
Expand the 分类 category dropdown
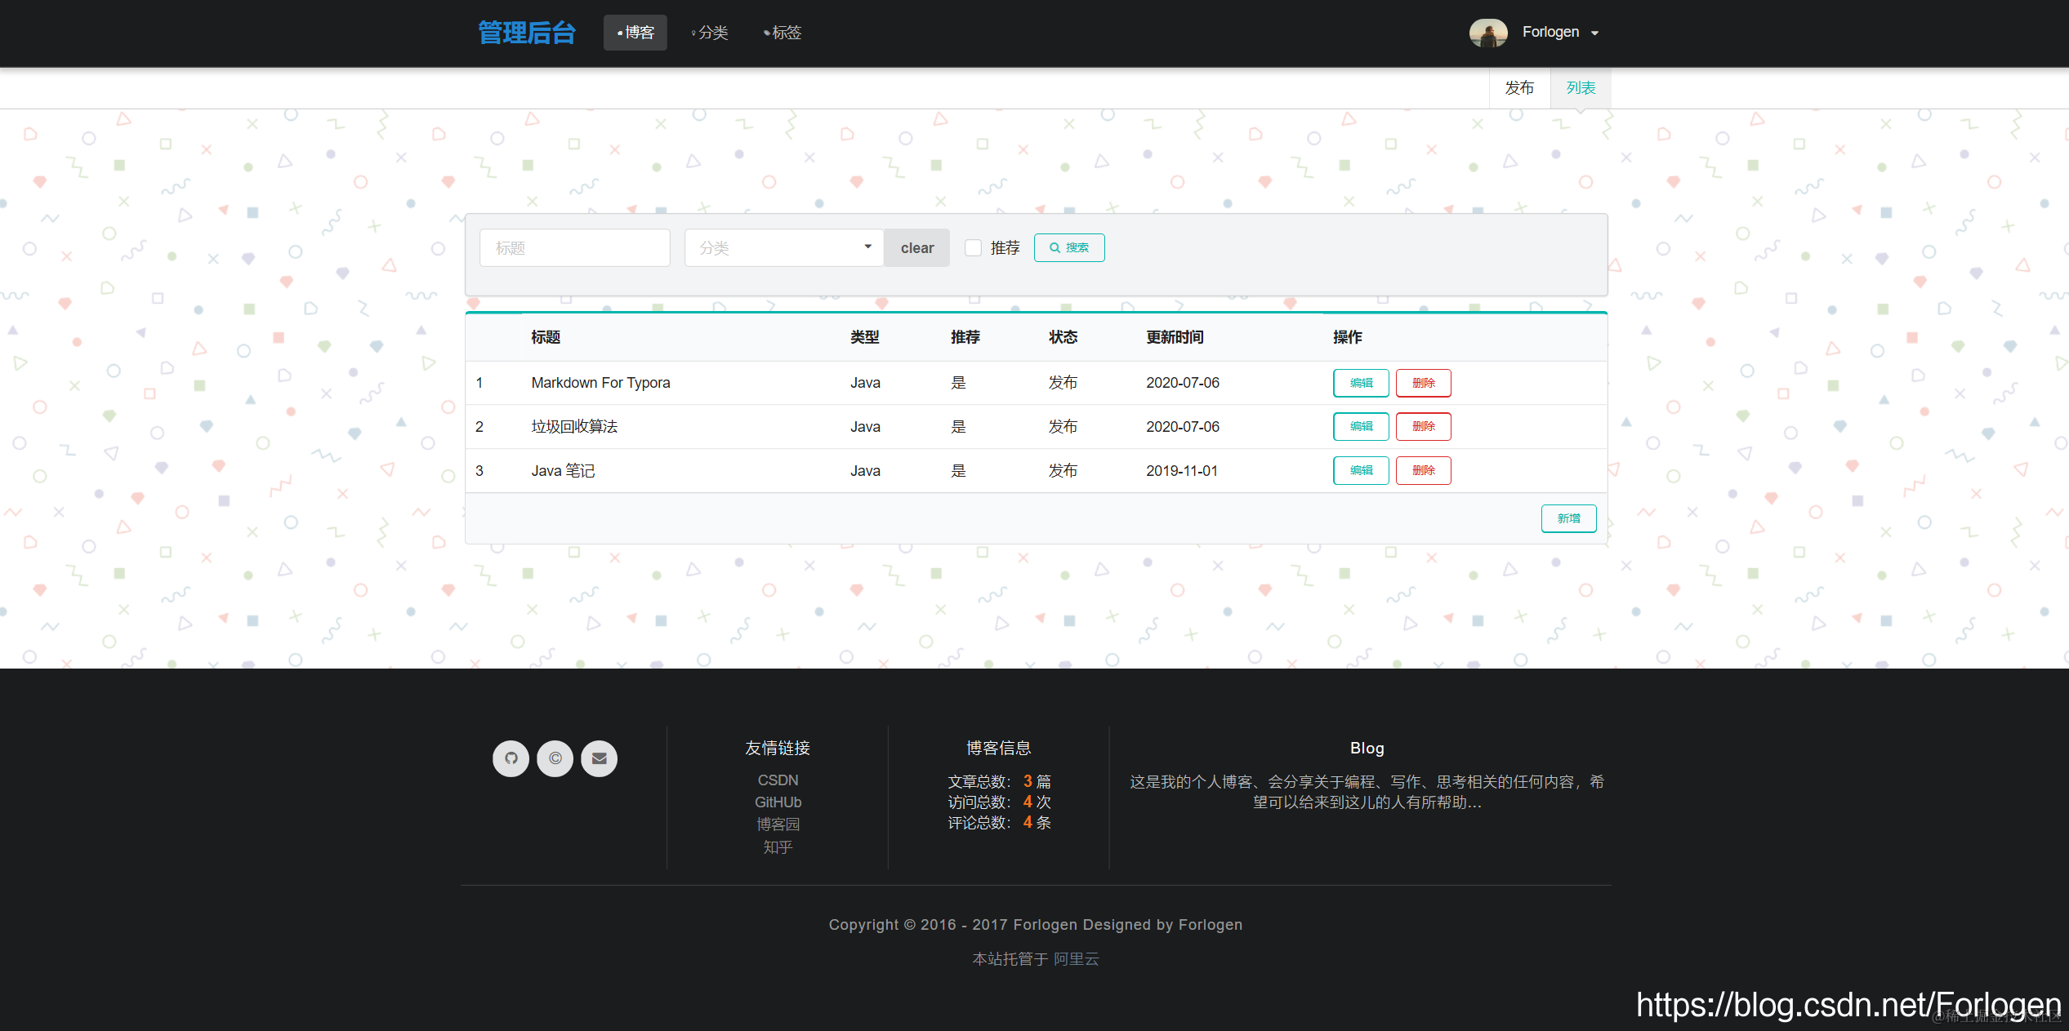coord(783,247)
